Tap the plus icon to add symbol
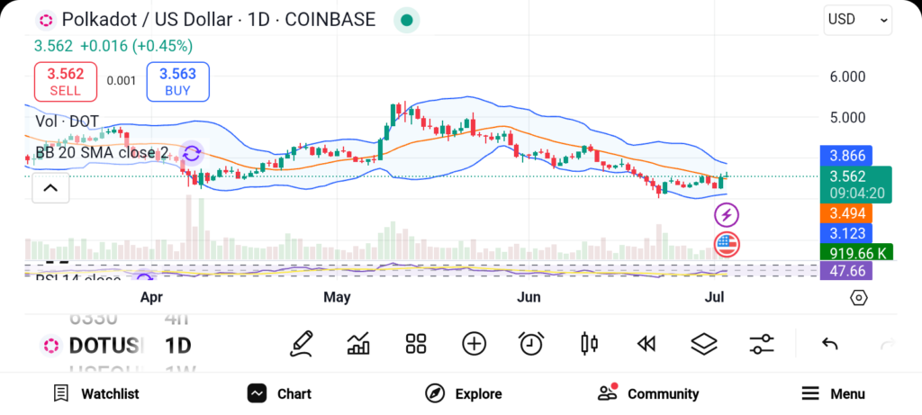 coord(474,343)
